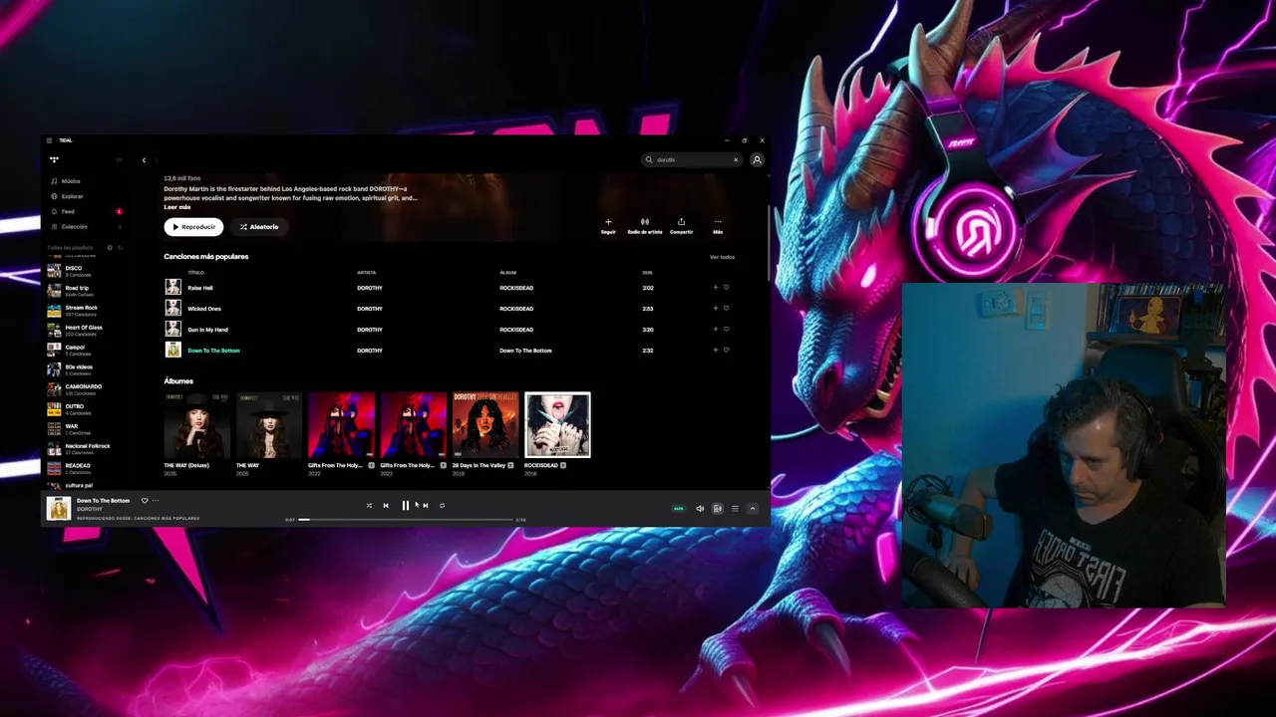The width and height of the screenshot is (1276, 717).
Task: Like the Wicked Ones track
Action: click(727, 309)
